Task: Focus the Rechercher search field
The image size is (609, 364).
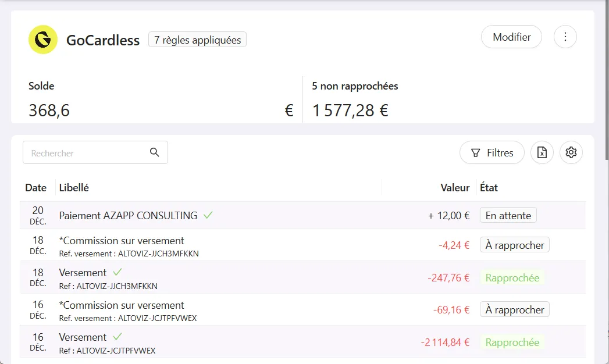Action: tap(95, 152)
